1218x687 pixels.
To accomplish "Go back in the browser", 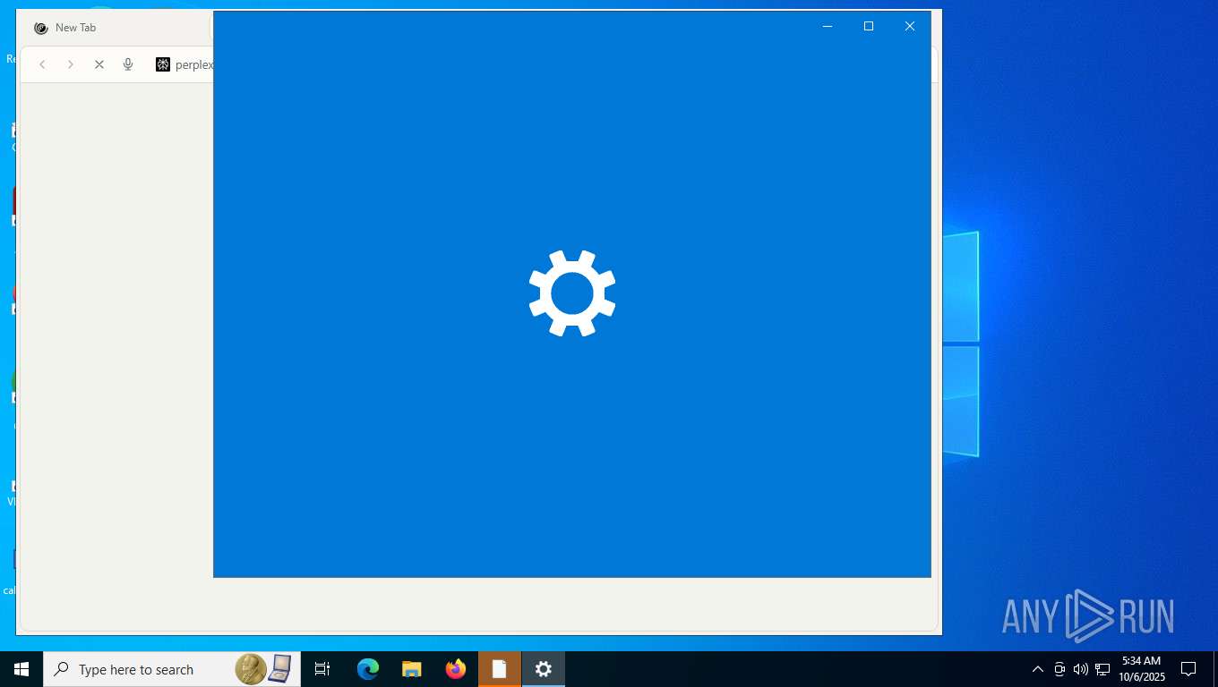I will click(42, 64).
